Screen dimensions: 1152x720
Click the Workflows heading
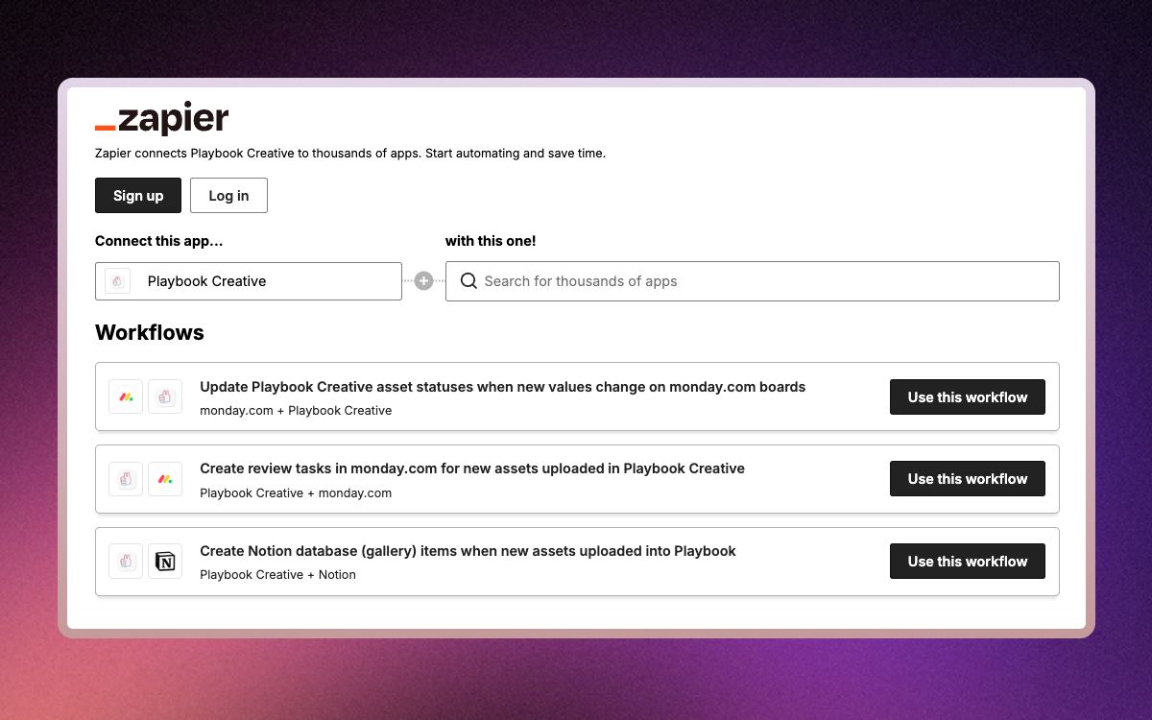pos(150,332)
